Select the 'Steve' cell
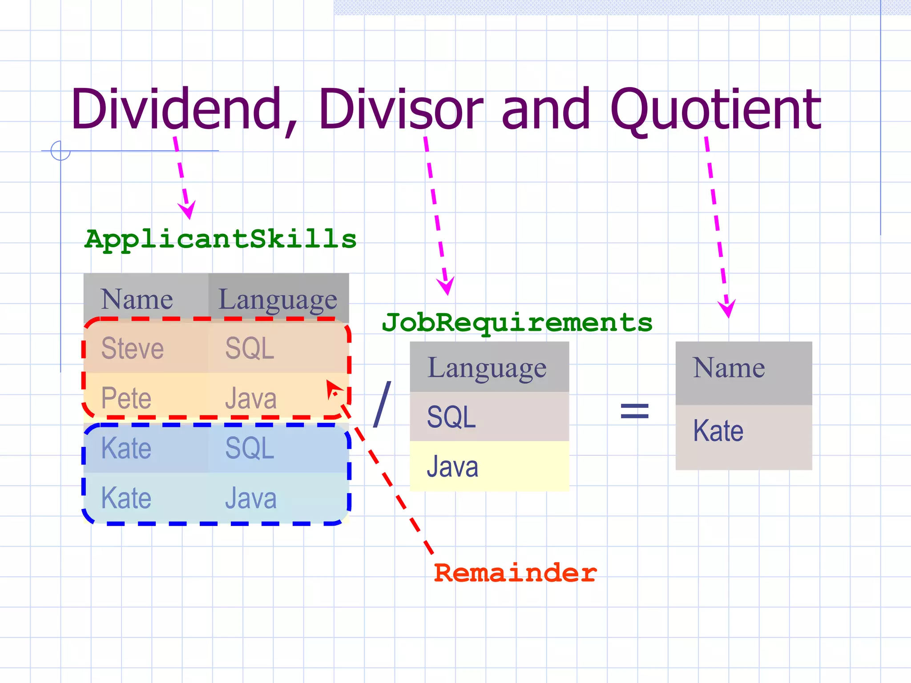 pyautogui.click(x=146, y=348)
